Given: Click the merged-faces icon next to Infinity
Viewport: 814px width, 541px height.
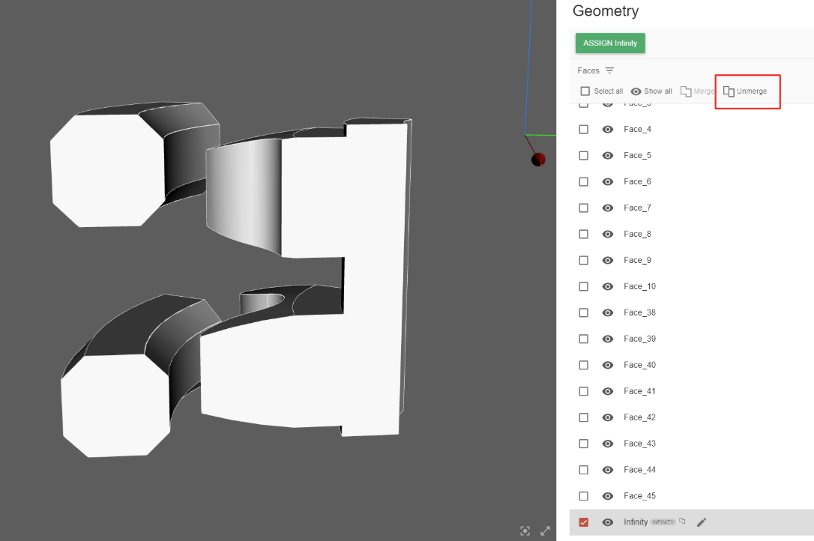Looking at the screenshot, I should point(682,522).
